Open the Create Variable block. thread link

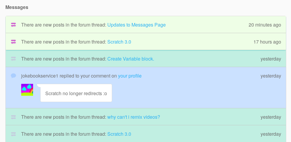pyautogui.click(x=131, y=59)
